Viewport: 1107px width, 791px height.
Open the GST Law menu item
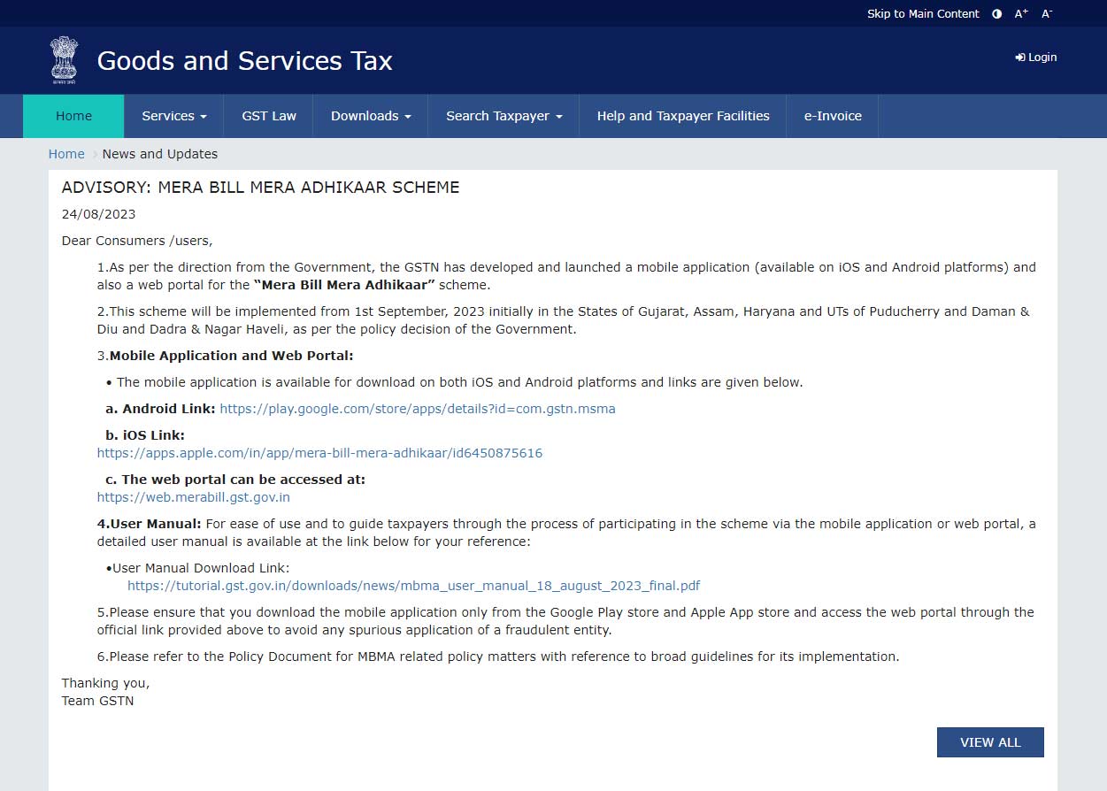(269, 116)
